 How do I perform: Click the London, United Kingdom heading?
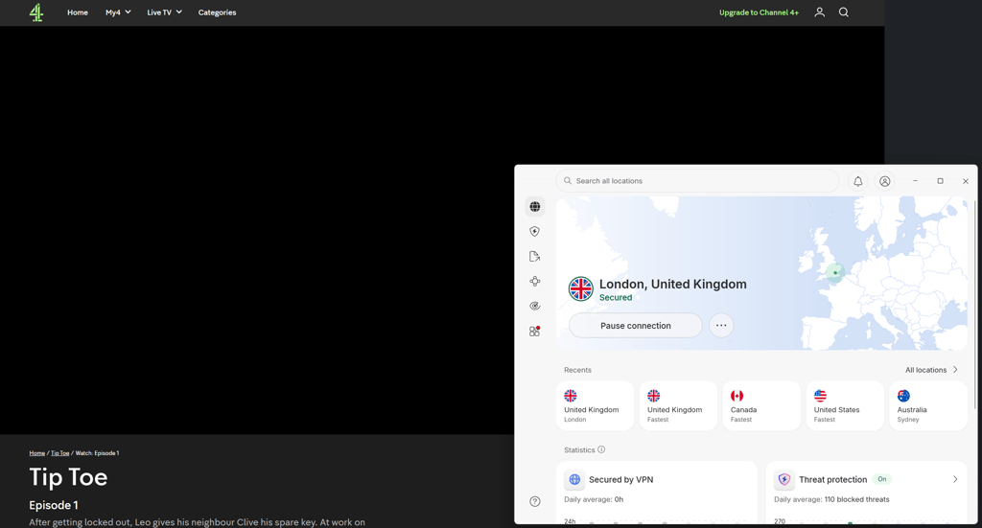[x=672, y=284]
